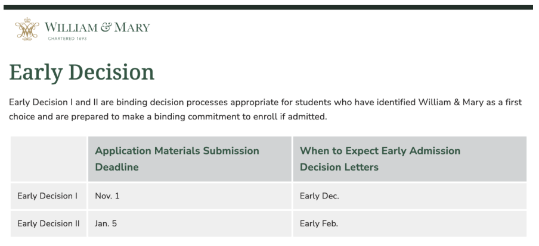This screenshot has height=246, width=539.
Task: Click the intro paragraph about binding decision
Action: point(265,109)
